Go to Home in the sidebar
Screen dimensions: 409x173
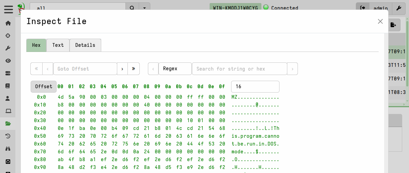(8, 23)
